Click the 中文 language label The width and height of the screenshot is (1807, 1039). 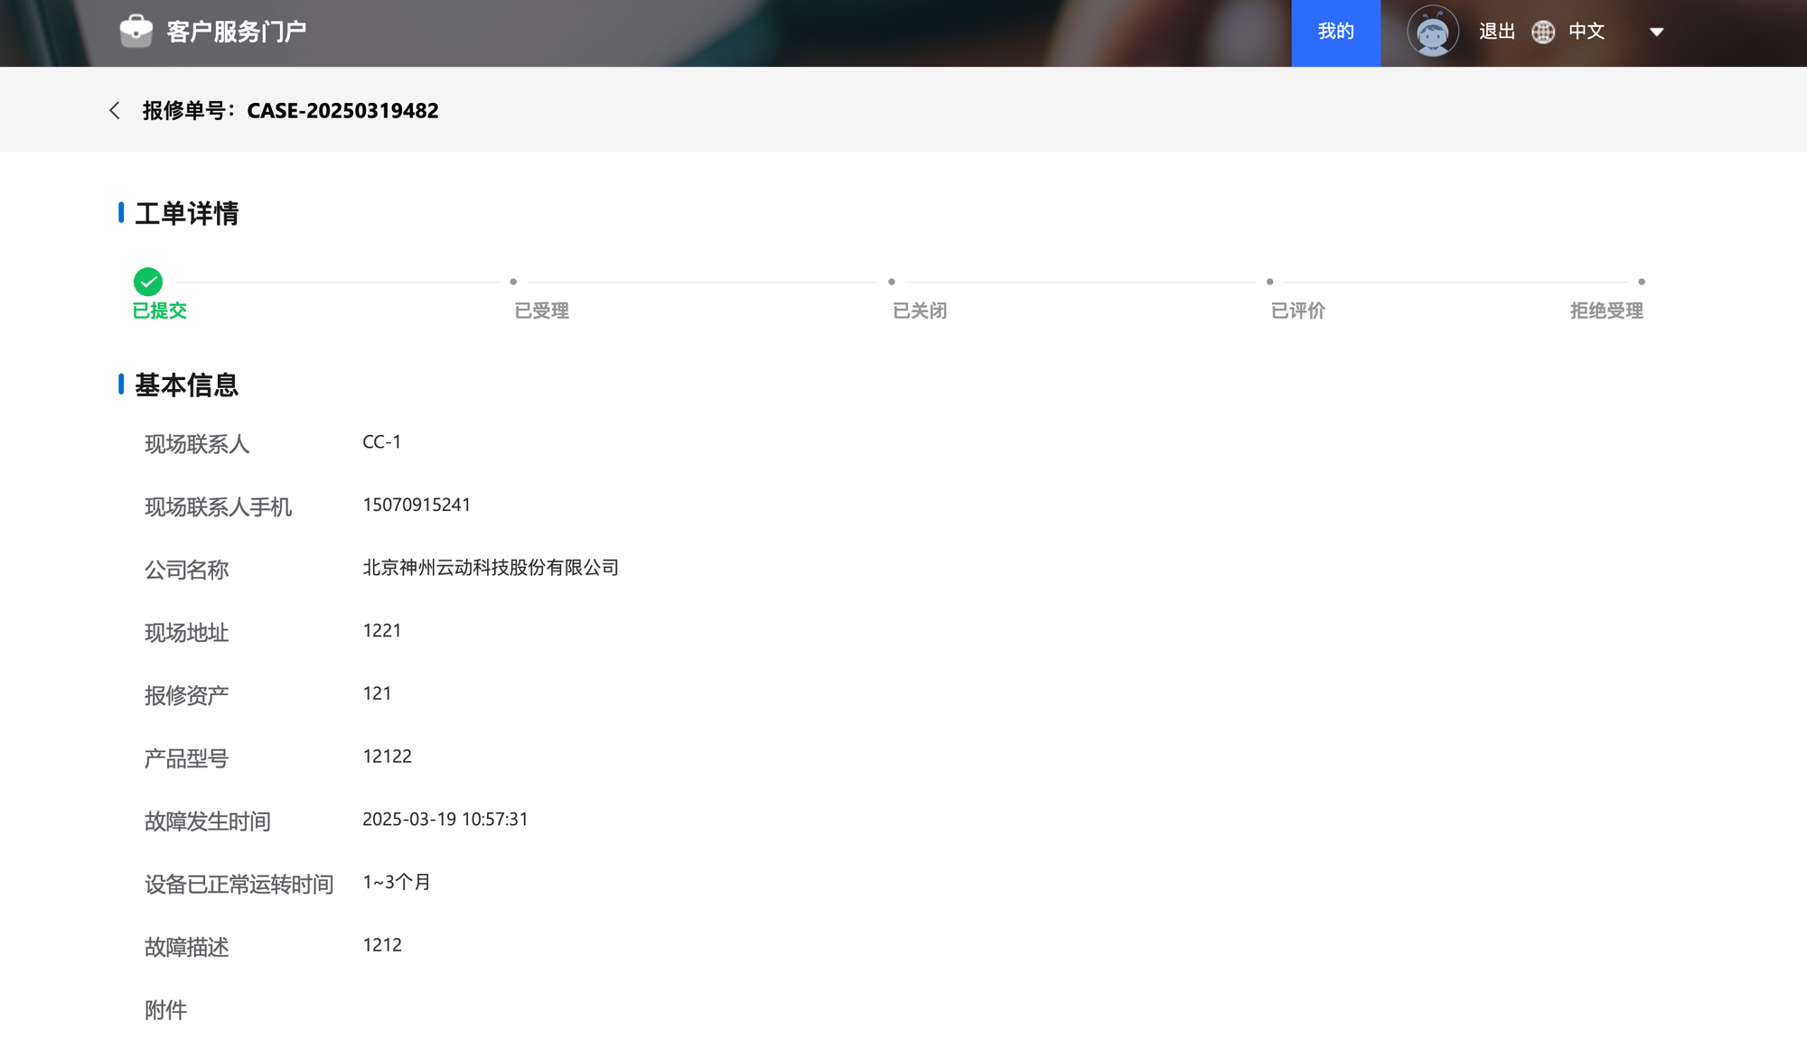(1587, 32)
